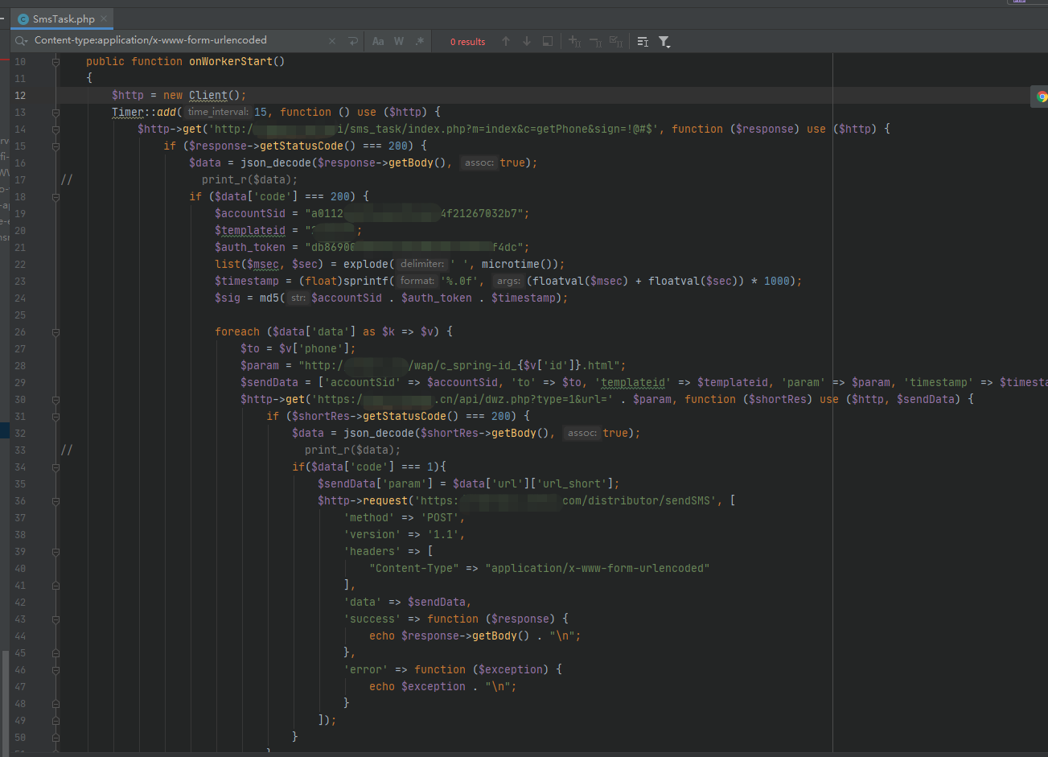Switch to the SmsTask.php tab
Viewport: 1048px width, 757px height.
[64, 19]
